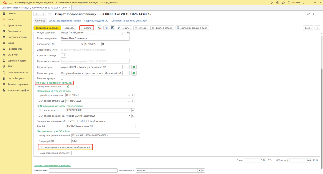Expand the Отчеты dropdown
Image resolution: width=323 pixels, height=174 pixels.
pyautogui.click(x=141, y=28)
